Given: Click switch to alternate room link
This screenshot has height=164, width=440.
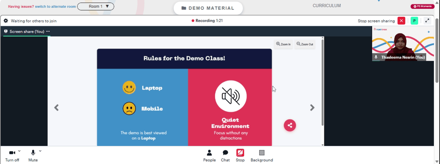Looking at the screenshot, I should (x=55, y=7).
